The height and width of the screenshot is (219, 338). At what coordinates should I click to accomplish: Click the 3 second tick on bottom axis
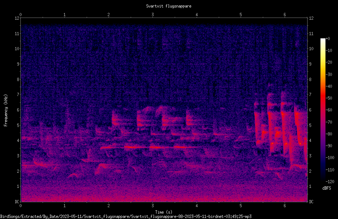point(153,206)
